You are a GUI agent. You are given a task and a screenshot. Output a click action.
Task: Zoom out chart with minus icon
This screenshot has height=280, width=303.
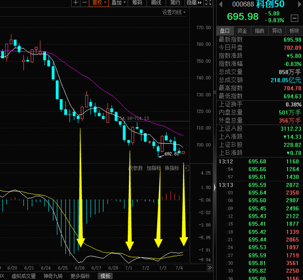[x=85, y=3]
